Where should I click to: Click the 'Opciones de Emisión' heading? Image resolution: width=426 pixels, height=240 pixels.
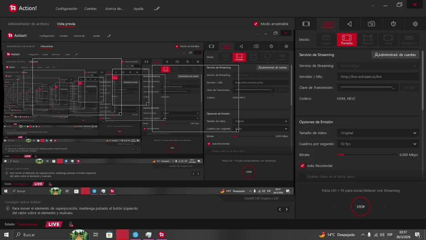[316, 122]
